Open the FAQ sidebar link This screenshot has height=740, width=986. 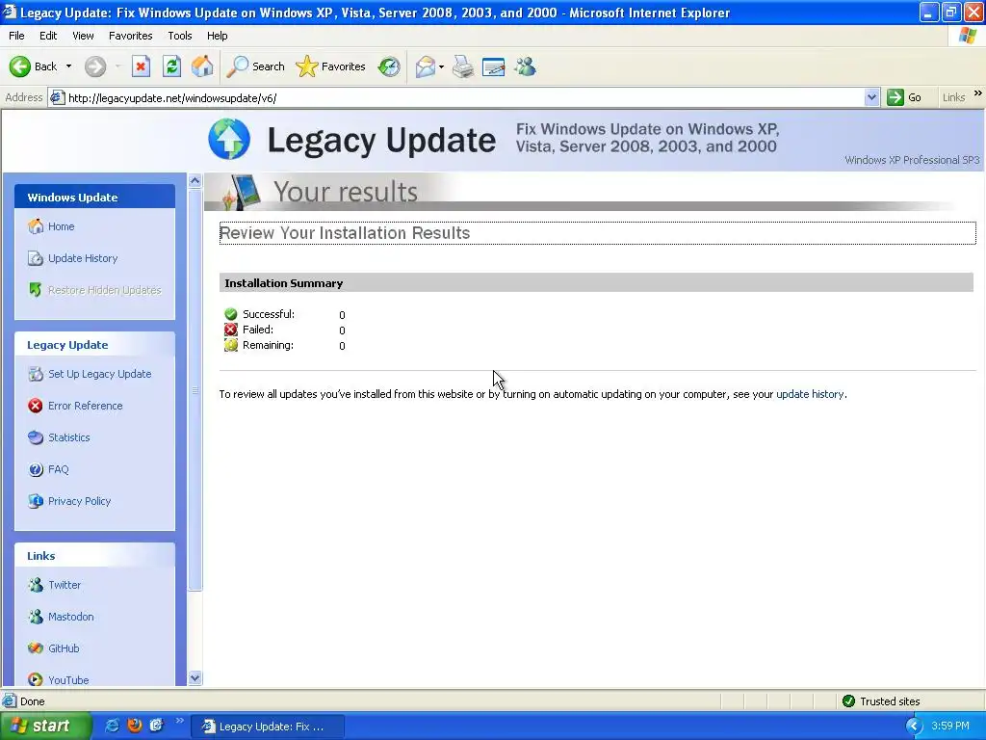[58, 469]
